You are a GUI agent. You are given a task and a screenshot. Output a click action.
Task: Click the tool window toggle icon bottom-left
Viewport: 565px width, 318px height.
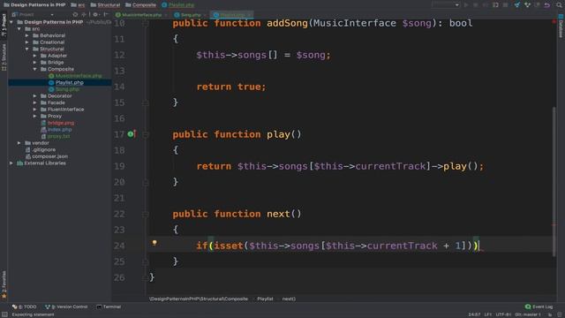4,314
